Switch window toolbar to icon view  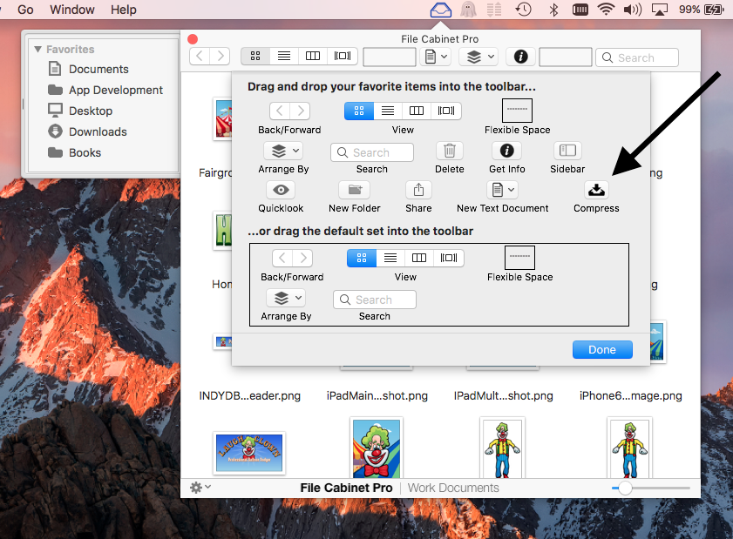coord(255,56)
